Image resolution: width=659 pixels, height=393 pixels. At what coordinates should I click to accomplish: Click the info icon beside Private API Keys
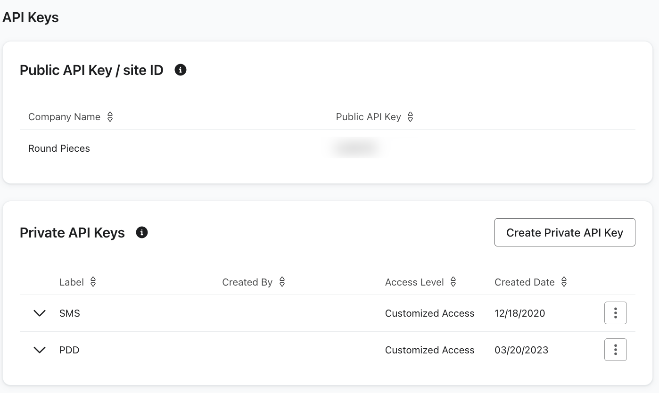pos(142,232)
